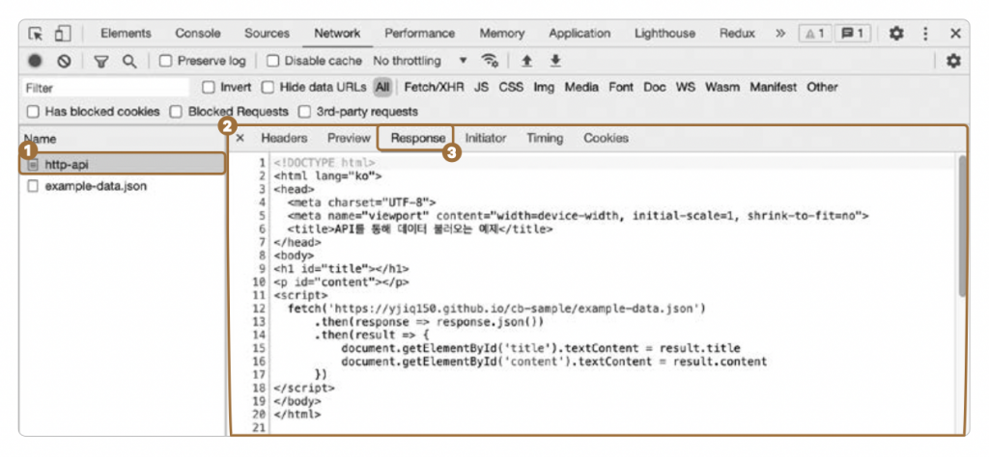
Task: Check 3rd-party requests checkbox
Action: click(x=304, y=112)
